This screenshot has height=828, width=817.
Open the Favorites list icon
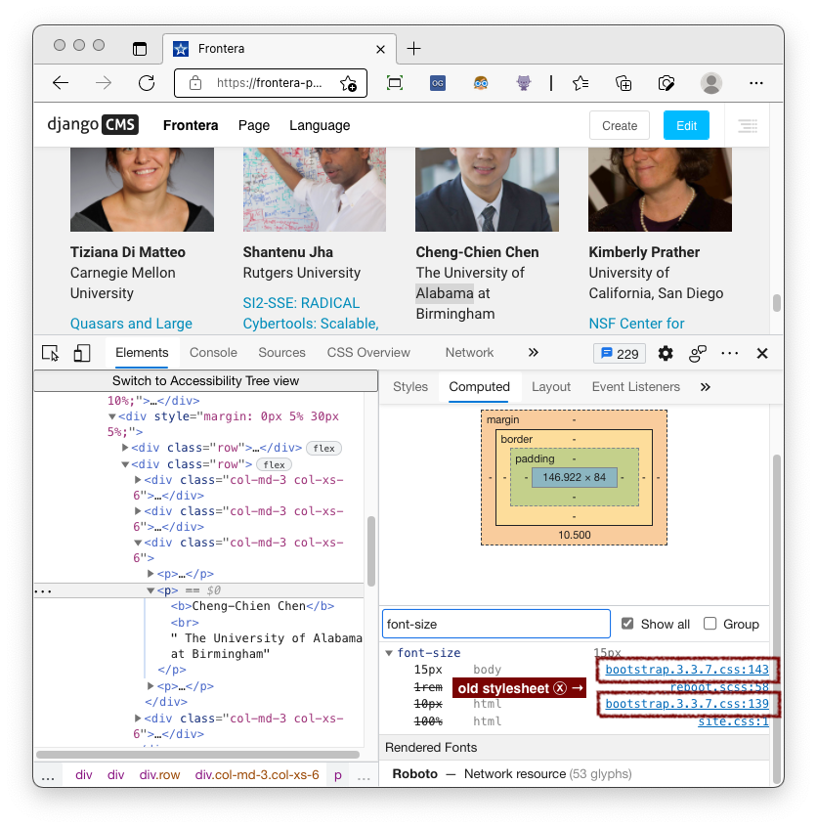tap(580, 83)
